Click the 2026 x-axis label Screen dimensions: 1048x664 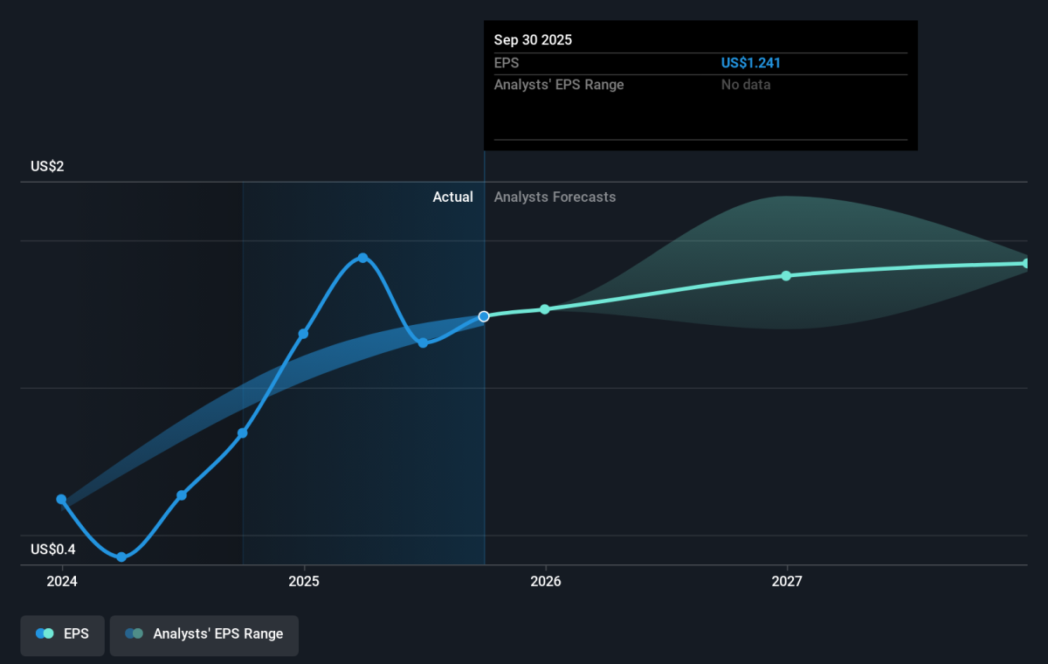point(545,581)
